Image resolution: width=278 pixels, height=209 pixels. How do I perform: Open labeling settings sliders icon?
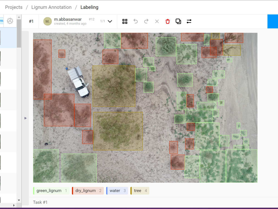[189, 21]
